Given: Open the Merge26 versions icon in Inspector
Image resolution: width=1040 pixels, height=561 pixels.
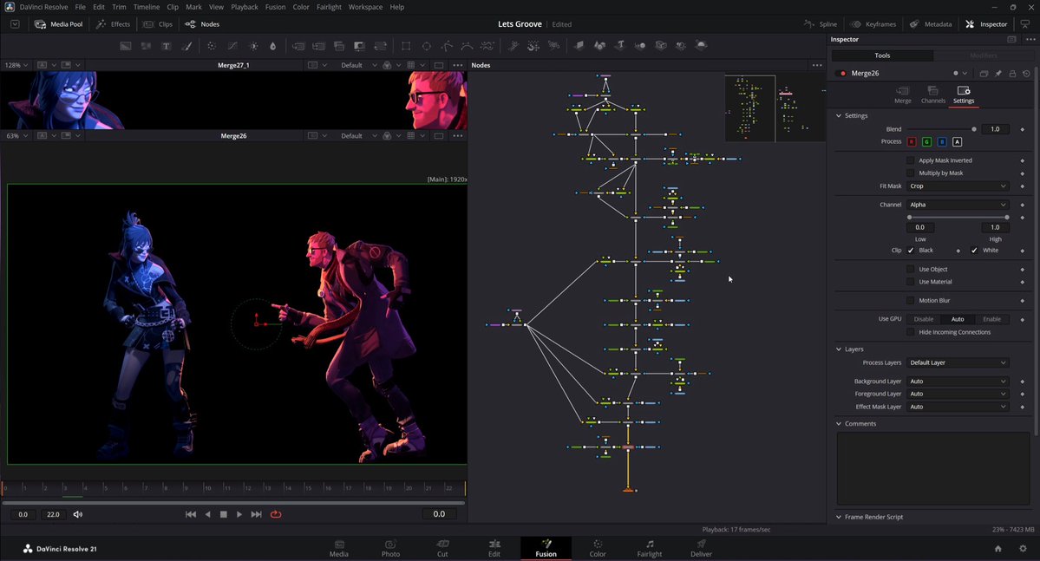Looking at the screenshot, I should tap(984, 74).
